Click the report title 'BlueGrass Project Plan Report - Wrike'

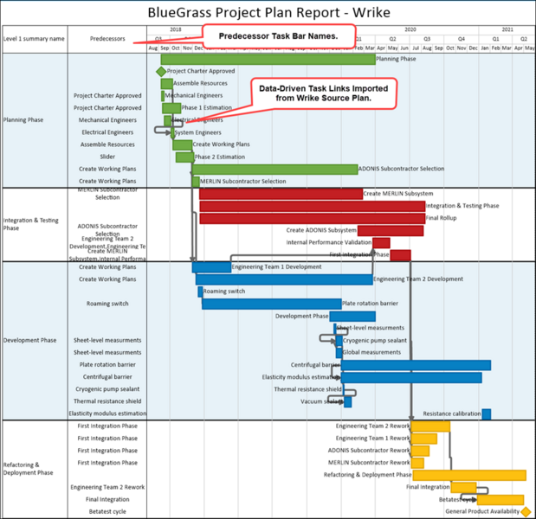(x=268, y=13)
